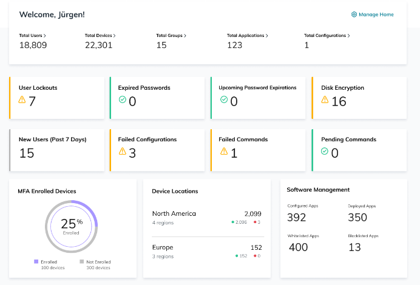420x285 pixels.
Task: Click the purple Enrolled legend swatch
Action: coord(36,262)
